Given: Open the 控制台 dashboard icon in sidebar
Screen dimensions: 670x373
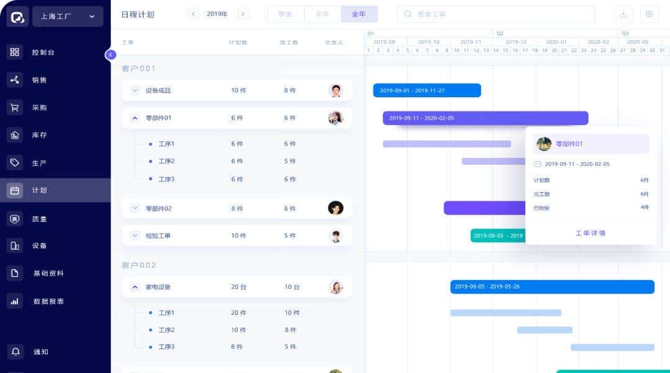Looking at the screenshot, I should click(x=14, y=52).
